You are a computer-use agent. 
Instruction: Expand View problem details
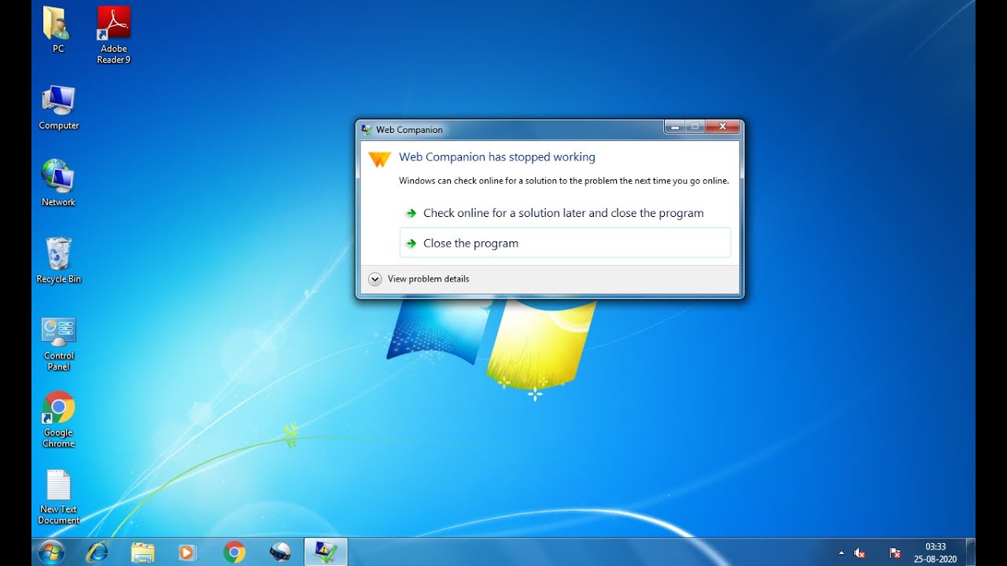pos(419,279)
